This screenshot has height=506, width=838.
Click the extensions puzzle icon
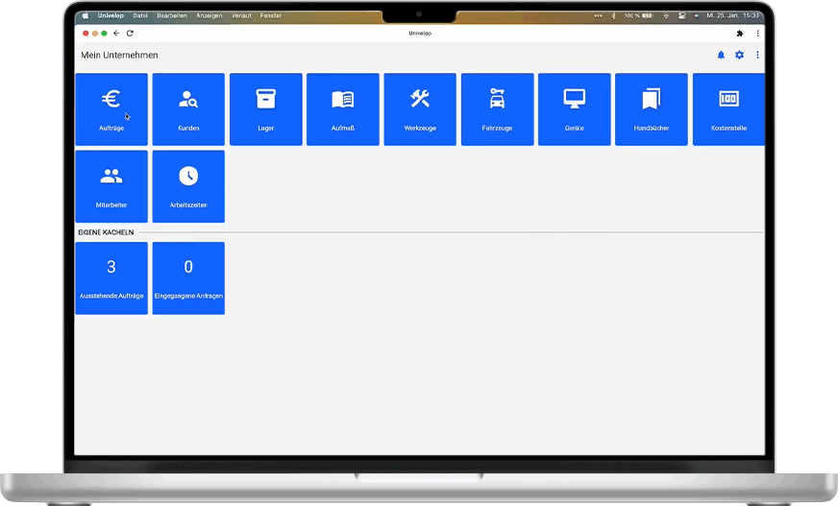(740, 33)
